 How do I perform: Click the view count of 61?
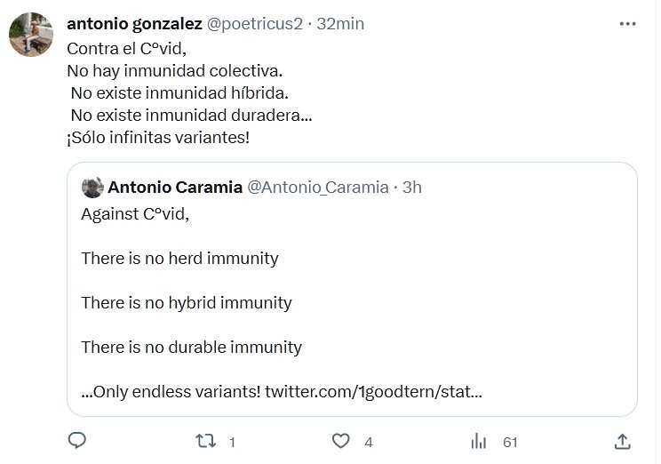point(510,442)
